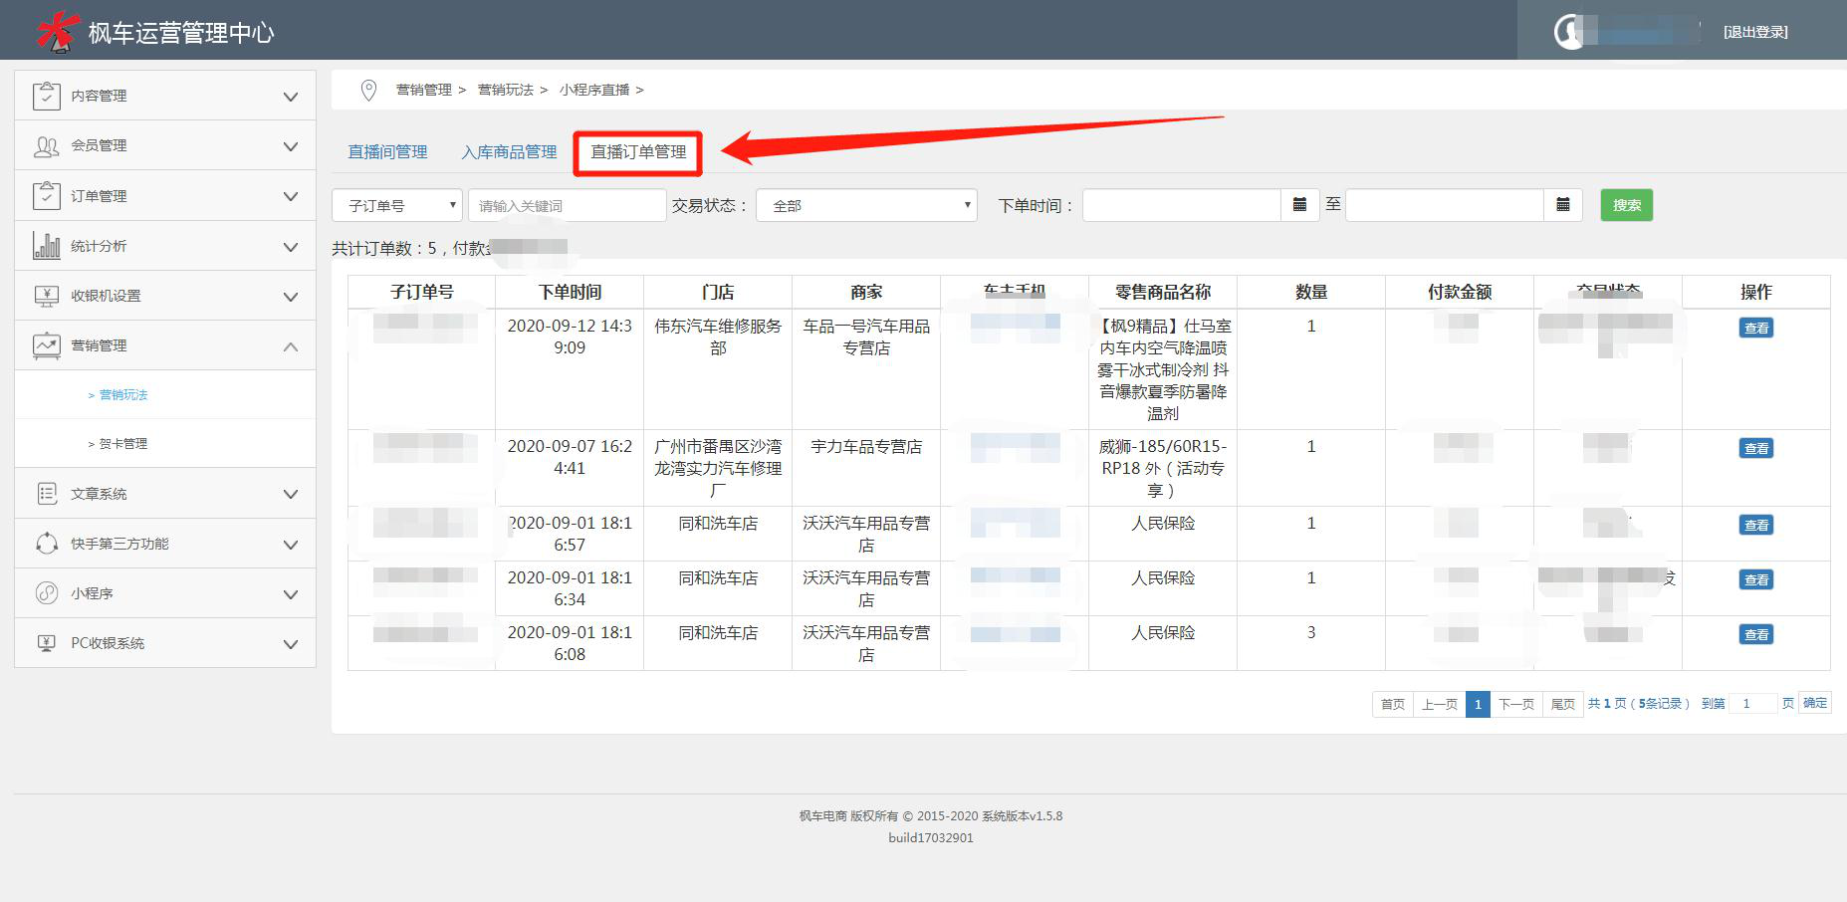Open 营销玩法 submenu item
The width and height of the screenshot is (1847, 902).
[x=123, y=395]
